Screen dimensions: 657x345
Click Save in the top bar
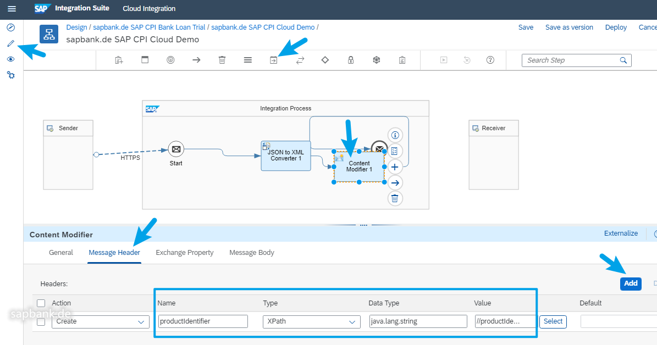(526, 27)
